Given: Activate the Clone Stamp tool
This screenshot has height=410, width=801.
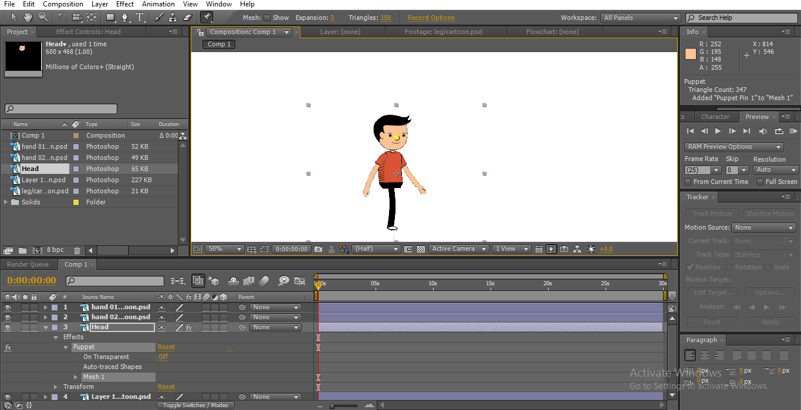Looking at the screenshot, I should (173, 18).
